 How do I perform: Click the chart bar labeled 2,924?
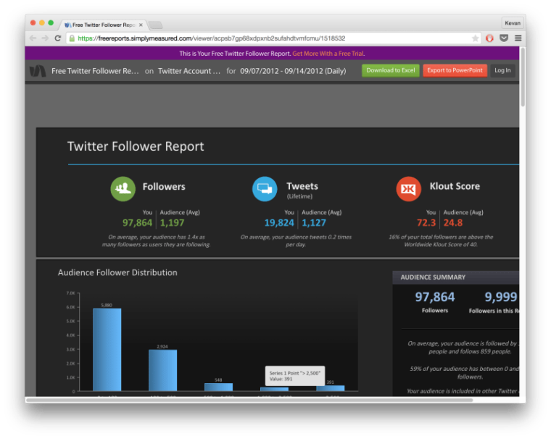pyautogui.click(x=162, y=370)
